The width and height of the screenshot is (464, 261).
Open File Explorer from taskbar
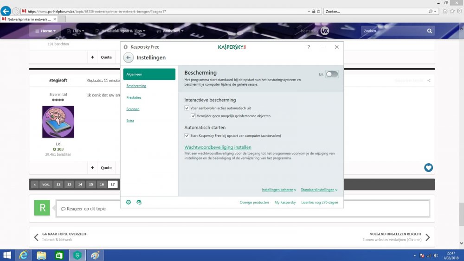coord(41,255)
